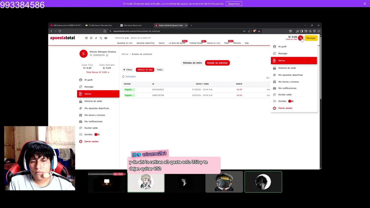Click Recargar icon in account dropdown menu

click(274, 53)
